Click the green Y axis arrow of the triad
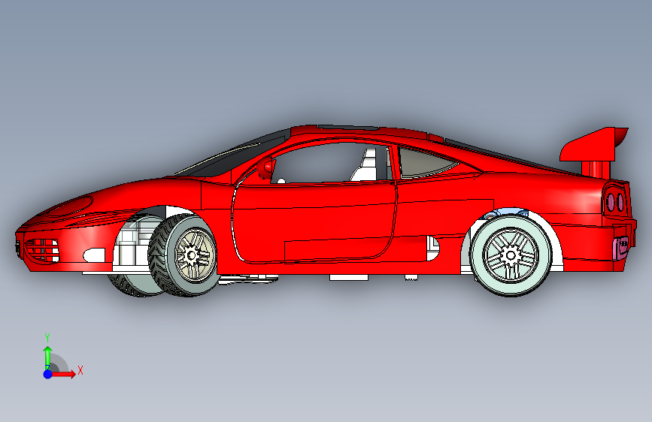 pyautogui.click(x=47, y=357)
